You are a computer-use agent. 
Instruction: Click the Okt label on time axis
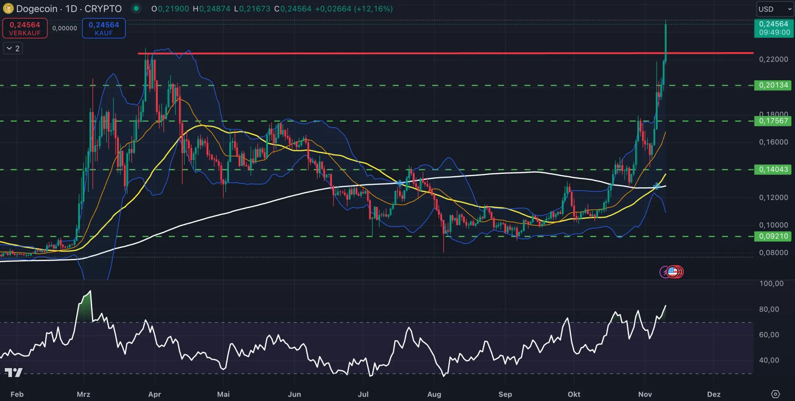(x=574, y=394)
